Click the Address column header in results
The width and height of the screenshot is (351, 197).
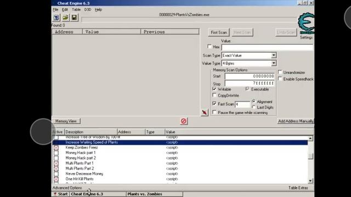click(x=67, y=32)
